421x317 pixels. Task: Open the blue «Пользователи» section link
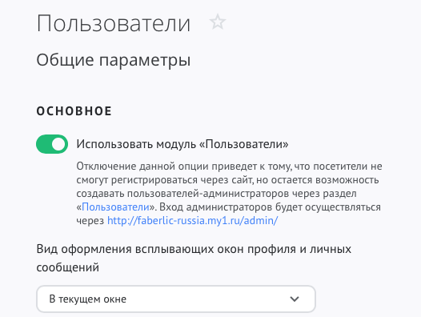115,207
